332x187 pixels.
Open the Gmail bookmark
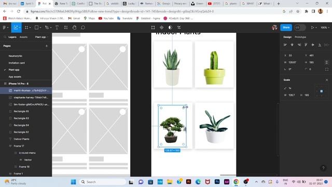pos(74,19)
